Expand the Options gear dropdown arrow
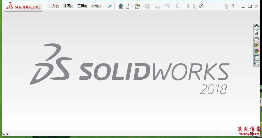Image resolution: width=262 pixels, height=138 pixels. [206, 6]
